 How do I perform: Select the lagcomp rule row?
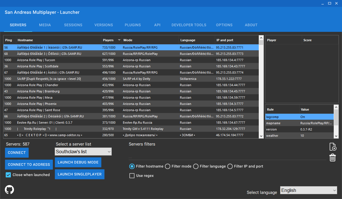pos(299,117)
